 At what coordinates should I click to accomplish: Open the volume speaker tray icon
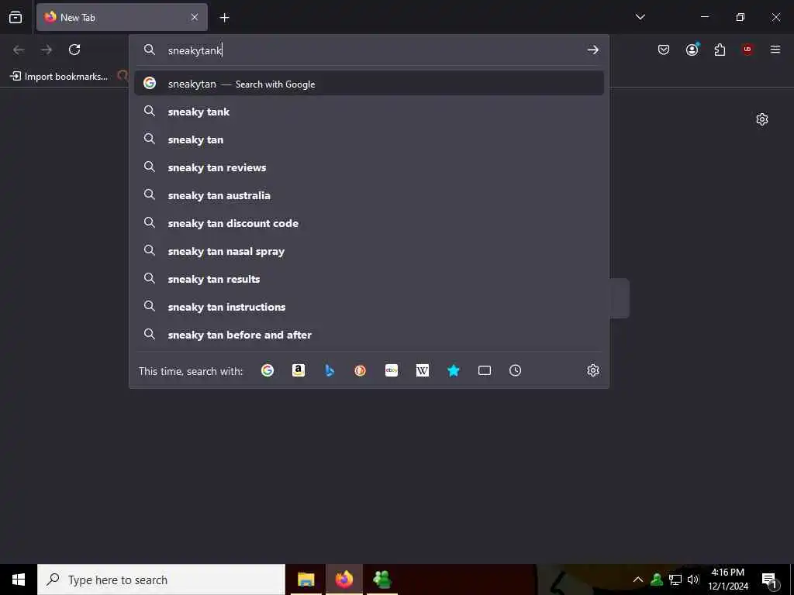(693, 580)
